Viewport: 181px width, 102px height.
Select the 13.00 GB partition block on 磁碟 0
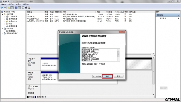(49, 64)
